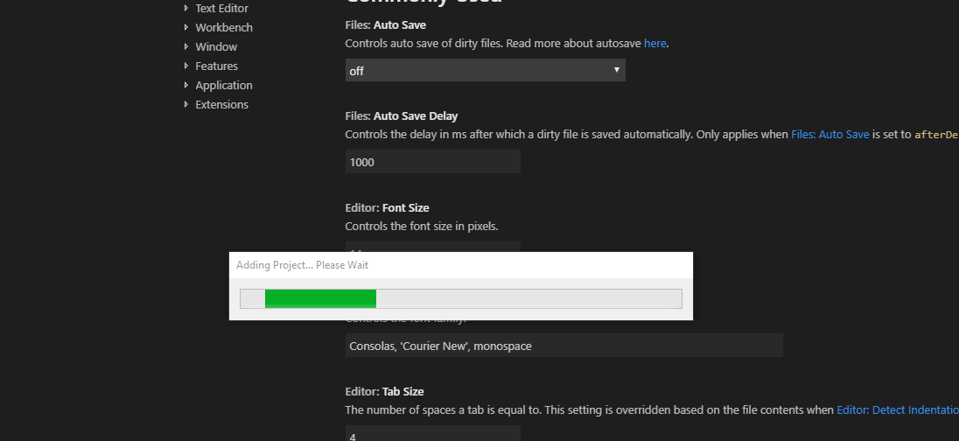Focus the Font Family input field
959x441 pixels.
(563, 346)
